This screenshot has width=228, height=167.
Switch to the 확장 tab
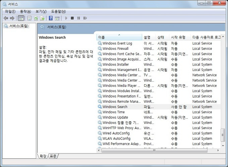point(43,156)
